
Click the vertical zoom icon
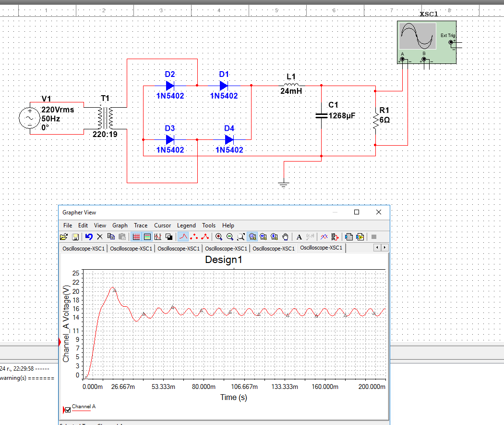(x=274, y=237)
